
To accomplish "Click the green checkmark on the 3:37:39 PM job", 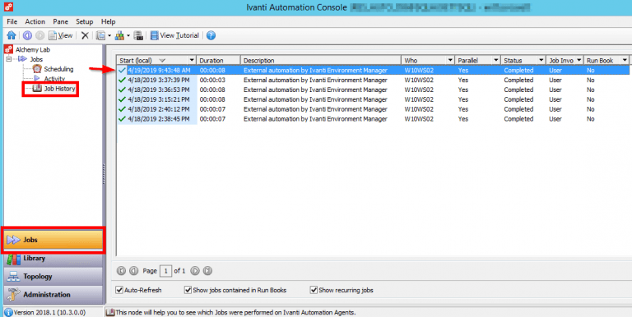I will coord(122,80).
